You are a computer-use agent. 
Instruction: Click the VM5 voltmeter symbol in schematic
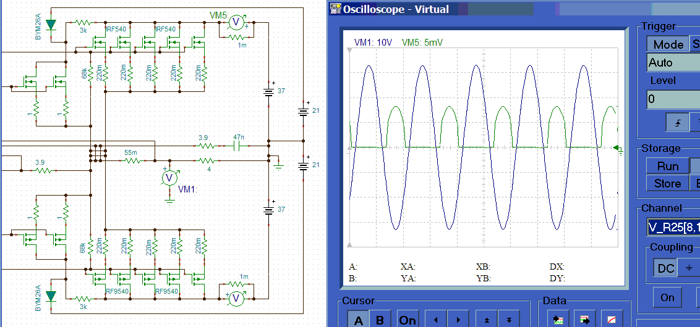pos(236,21)
